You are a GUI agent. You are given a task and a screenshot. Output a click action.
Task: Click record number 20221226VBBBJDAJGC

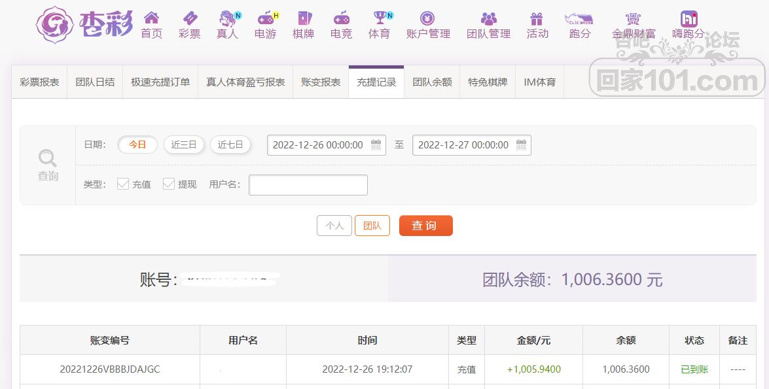(x=110, y=369)
